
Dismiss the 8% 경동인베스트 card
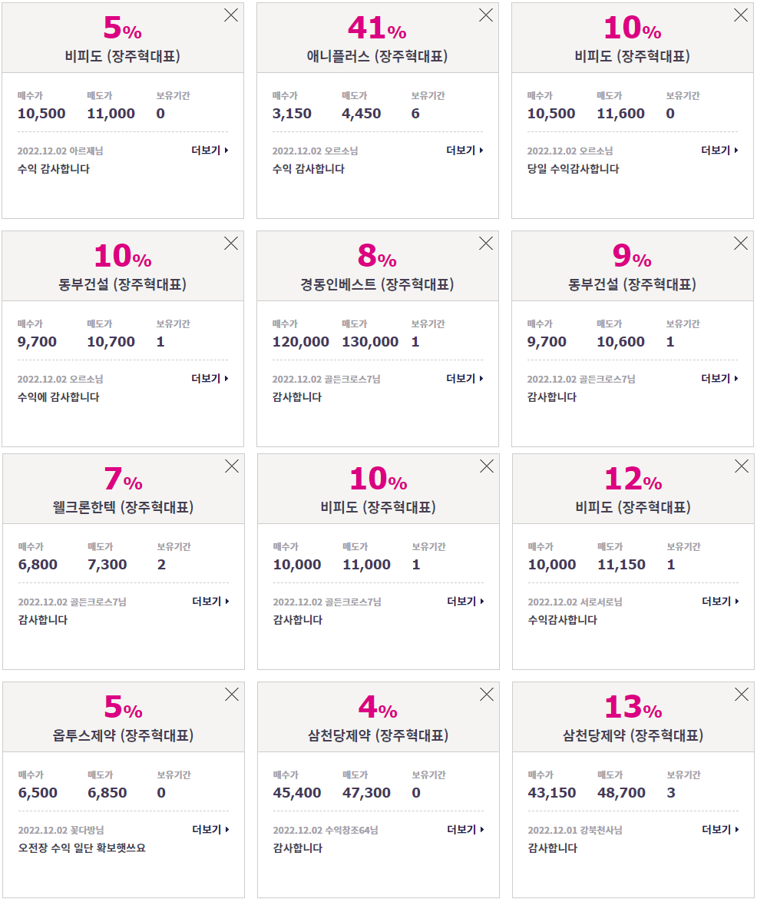point(486,244)
